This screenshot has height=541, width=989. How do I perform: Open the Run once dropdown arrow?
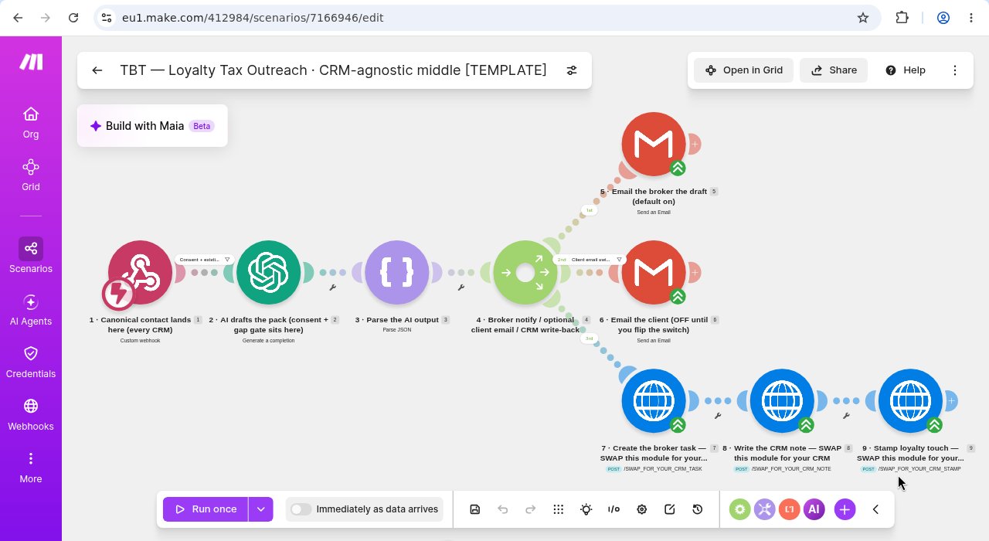pyautogui.click(x=261, y=509)
